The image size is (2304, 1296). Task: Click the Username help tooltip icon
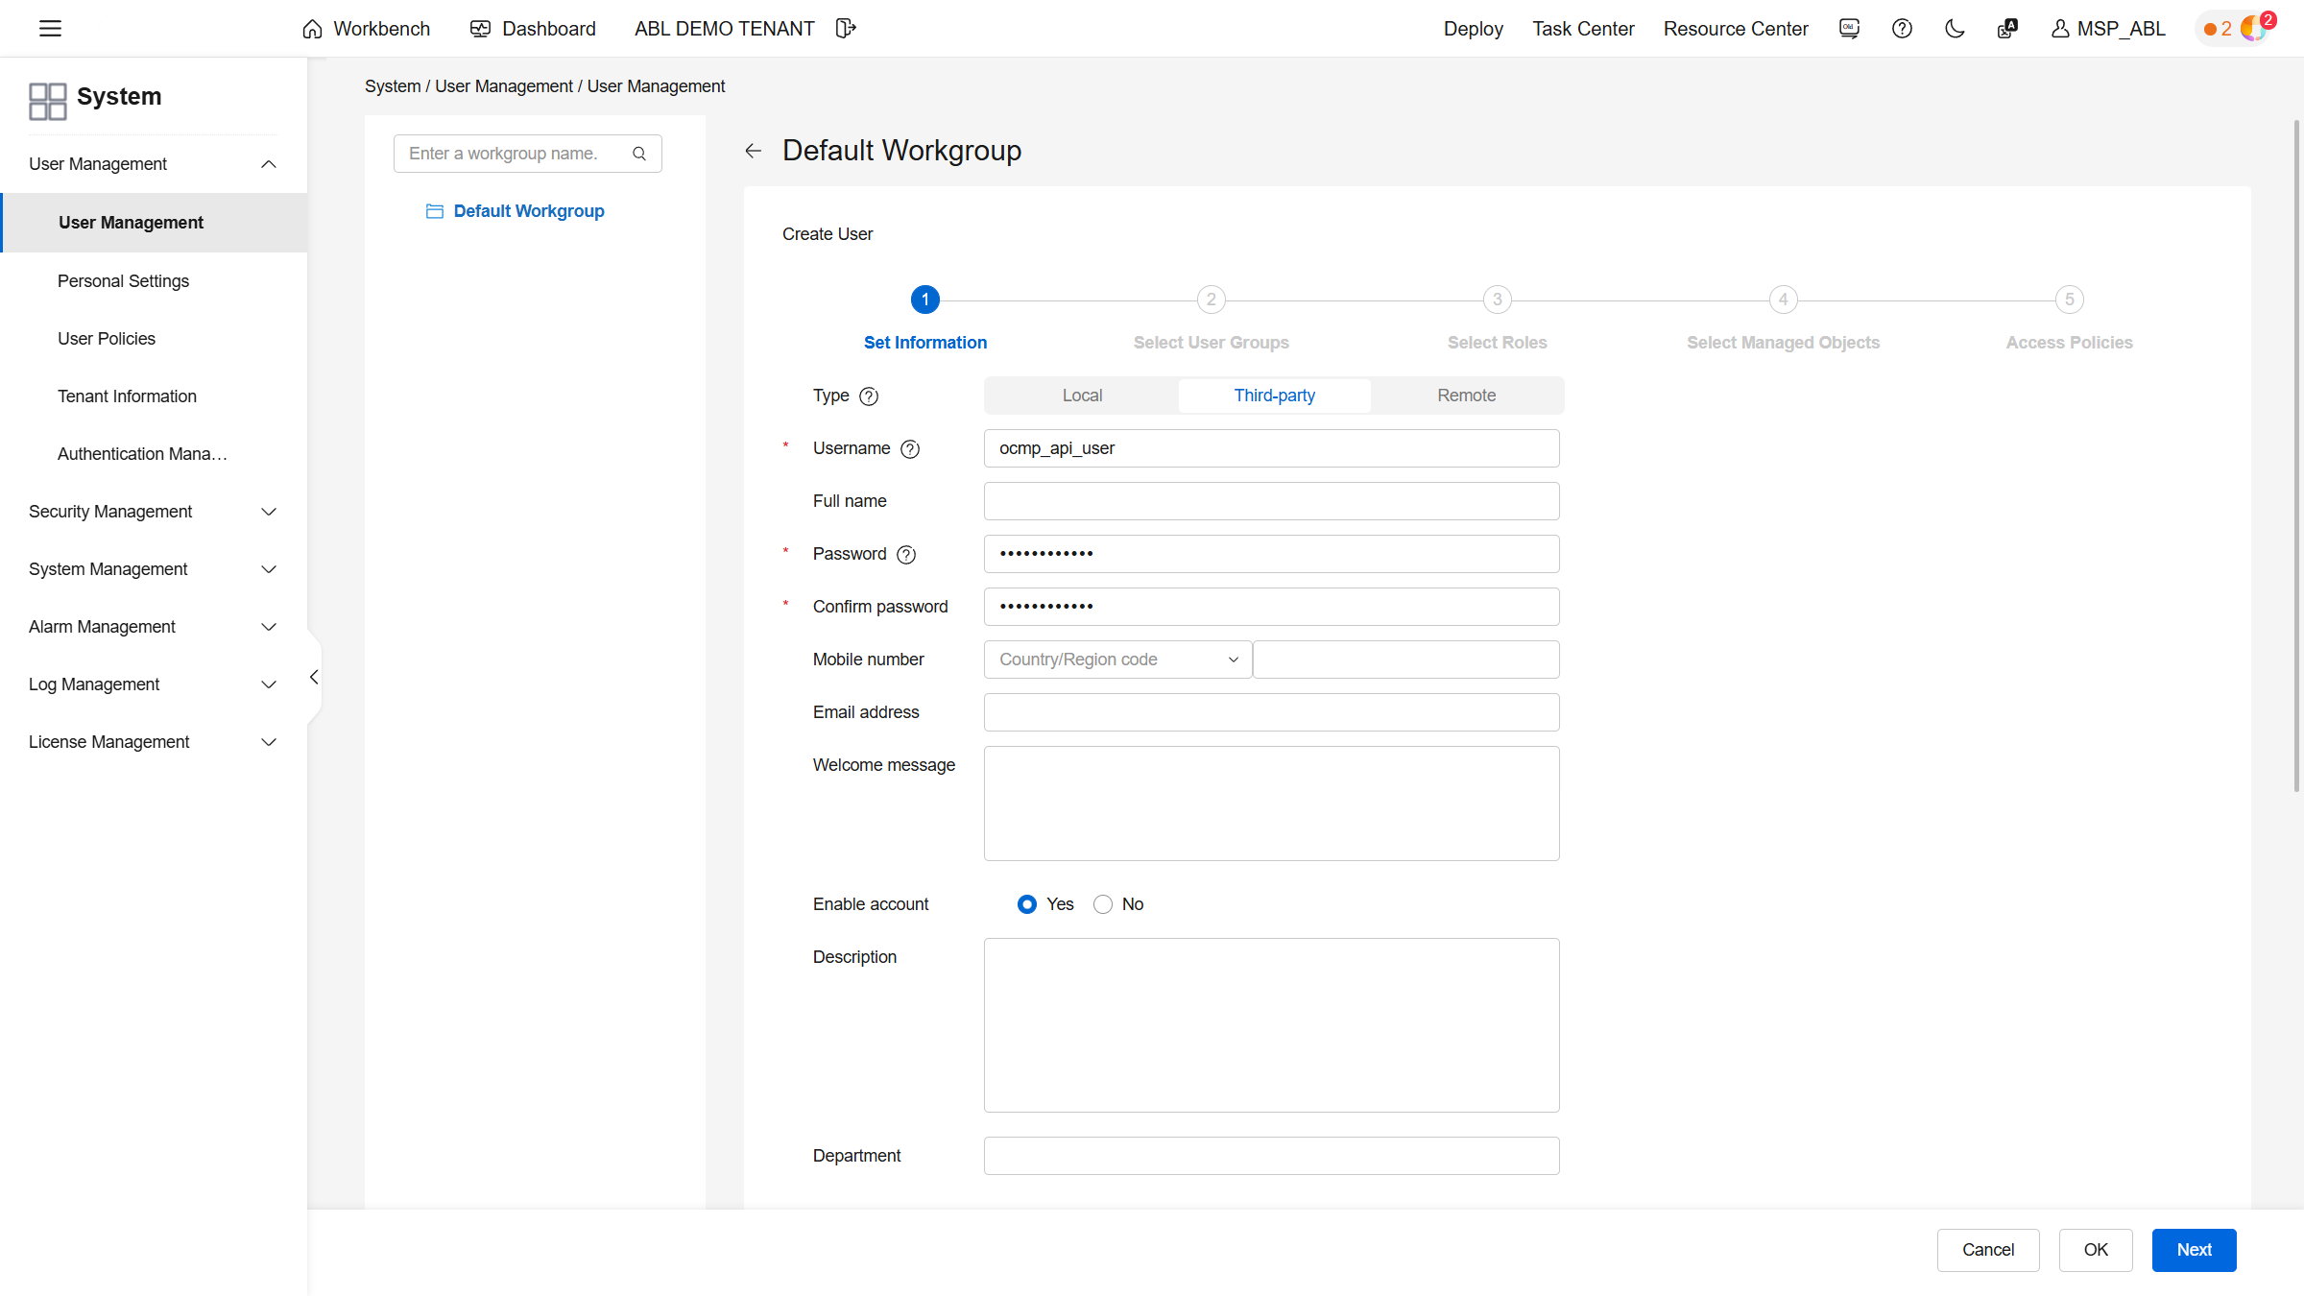tap(910, 449)
